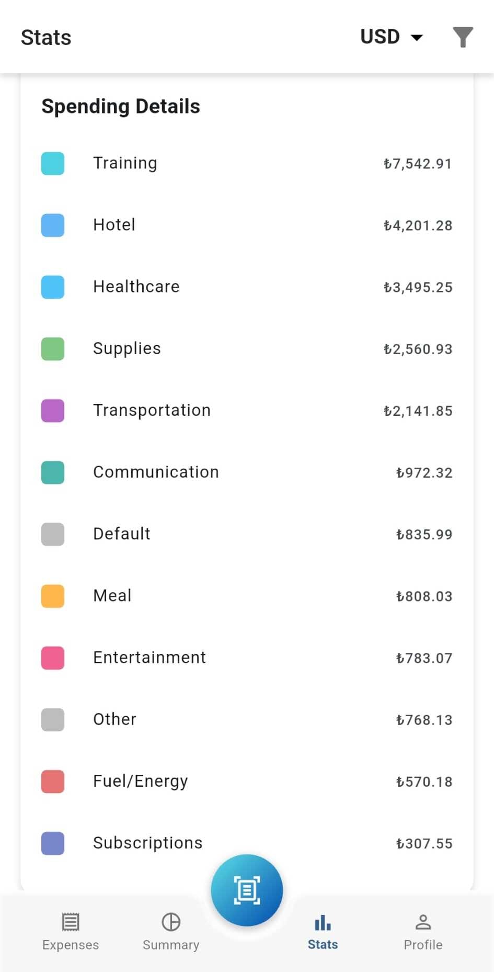Select the Training spending row
494x972 pixels.
pyautogui.click(x=247, y=163)
